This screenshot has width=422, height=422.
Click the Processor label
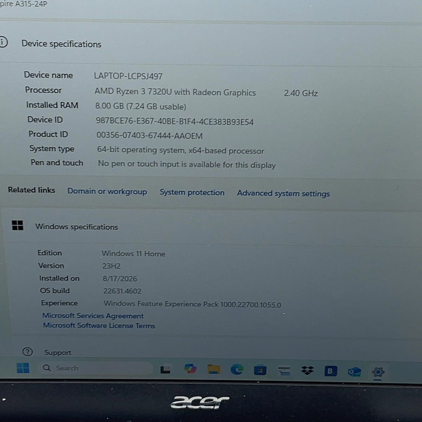pyautogui.click(x=43, y=90)
